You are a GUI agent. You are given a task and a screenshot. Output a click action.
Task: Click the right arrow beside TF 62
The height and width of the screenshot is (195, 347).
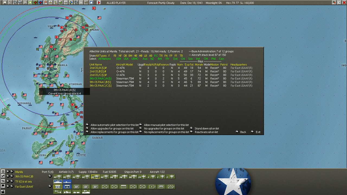12,181
